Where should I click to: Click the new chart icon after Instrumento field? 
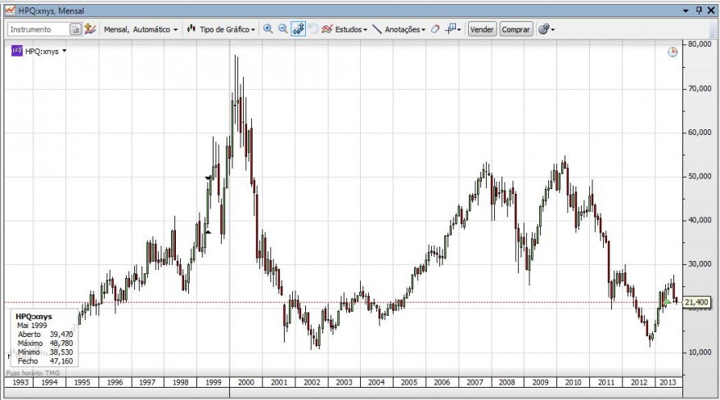coord(90,29)
